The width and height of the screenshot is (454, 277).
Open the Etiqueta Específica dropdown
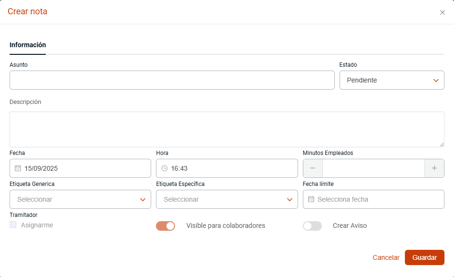pyautogui.click(x=227, y=199)
